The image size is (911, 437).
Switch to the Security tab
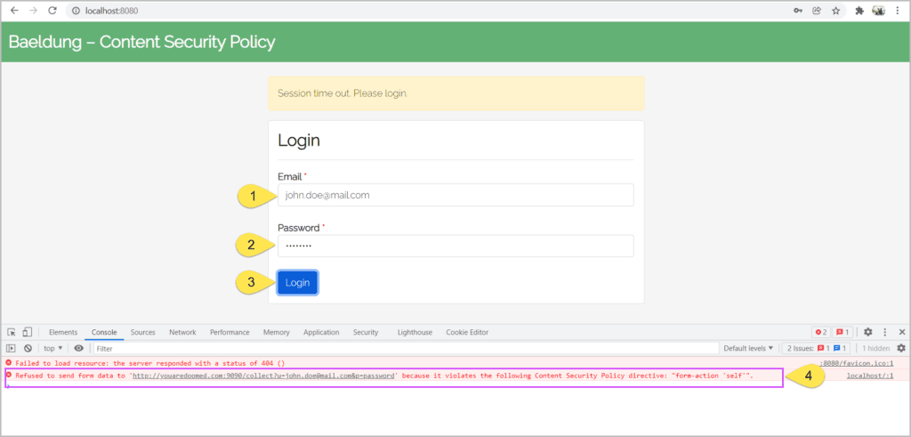pyautogui.click(x=366, y=332)
